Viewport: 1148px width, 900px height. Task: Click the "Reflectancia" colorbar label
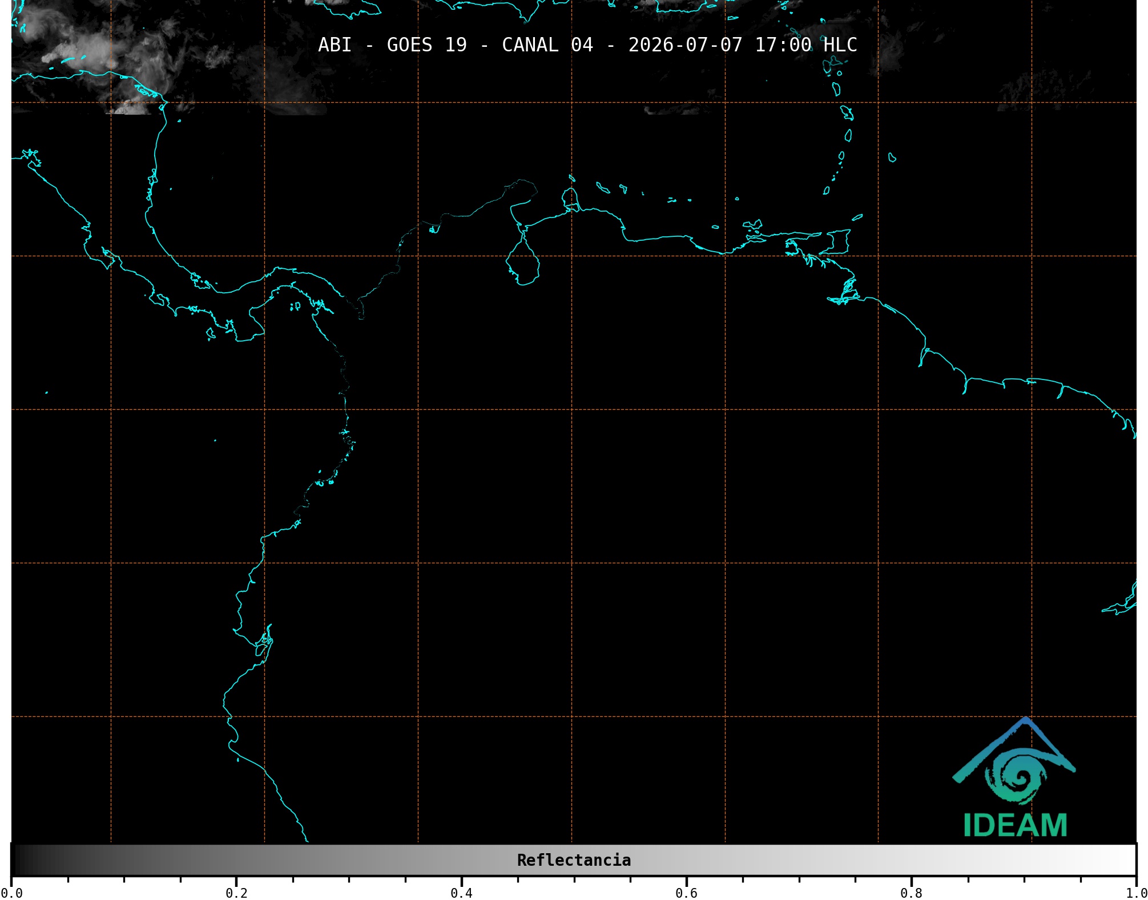click(574, 860)
